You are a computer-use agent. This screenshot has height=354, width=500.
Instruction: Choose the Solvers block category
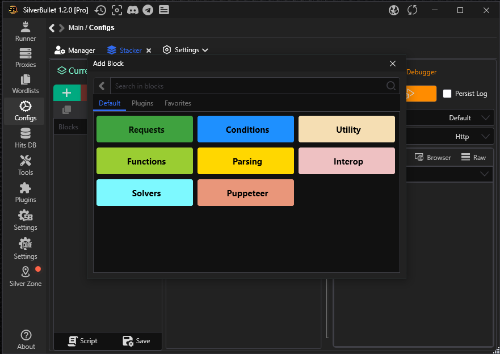[x=145, y=193]
